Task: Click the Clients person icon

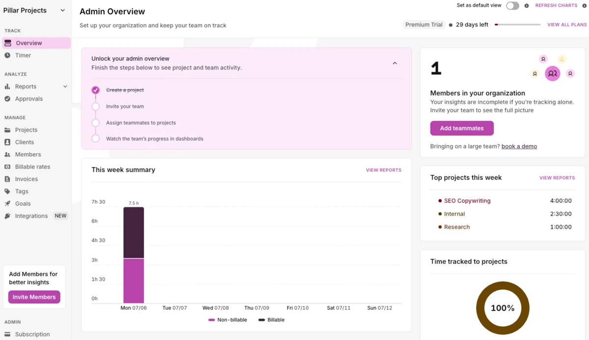Action: (7, 143)
